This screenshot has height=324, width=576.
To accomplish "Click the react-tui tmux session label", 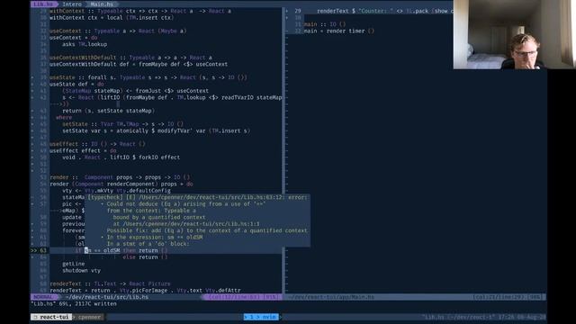I will 50,317.
